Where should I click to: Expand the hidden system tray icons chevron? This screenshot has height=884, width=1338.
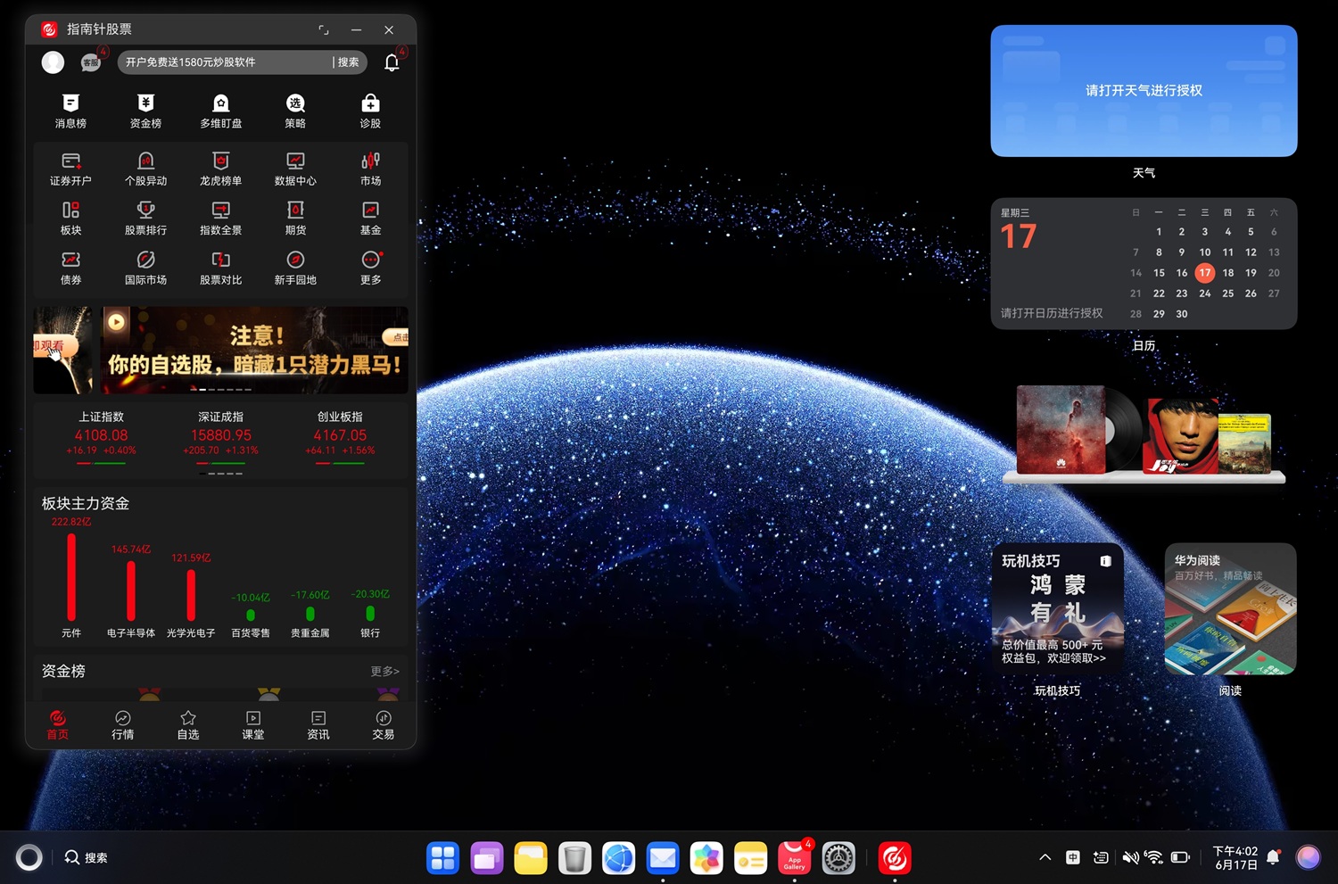coord(1045,858)
